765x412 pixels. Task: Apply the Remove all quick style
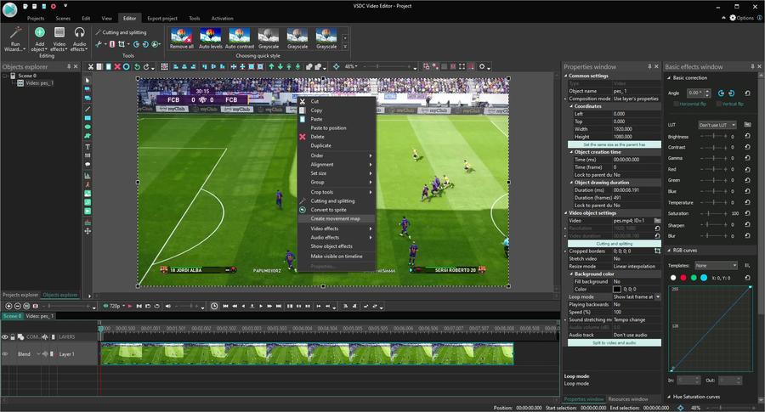click(182, 38)
